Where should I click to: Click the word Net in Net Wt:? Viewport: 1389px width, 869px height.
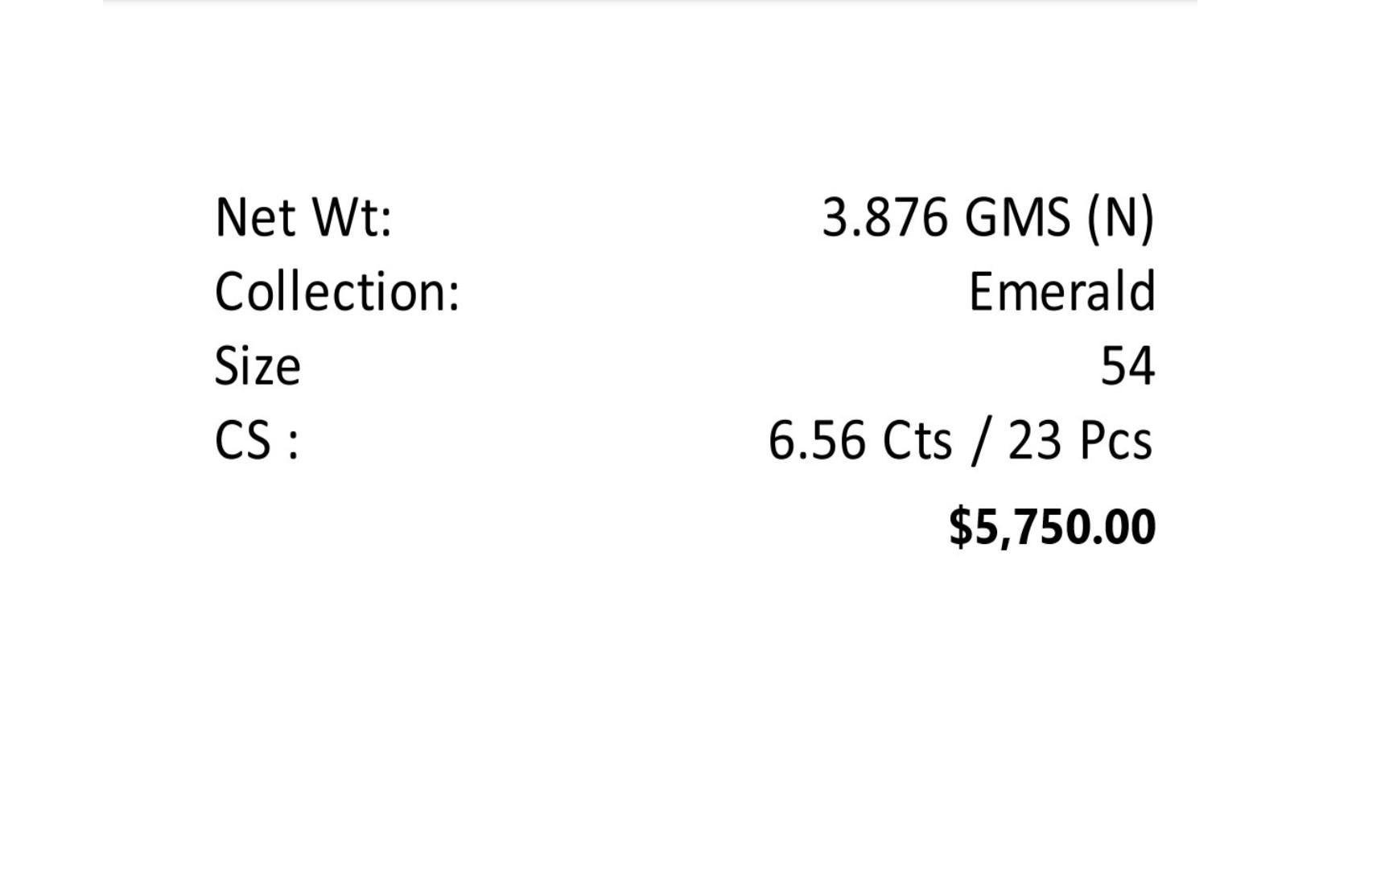tap(256, 217)
